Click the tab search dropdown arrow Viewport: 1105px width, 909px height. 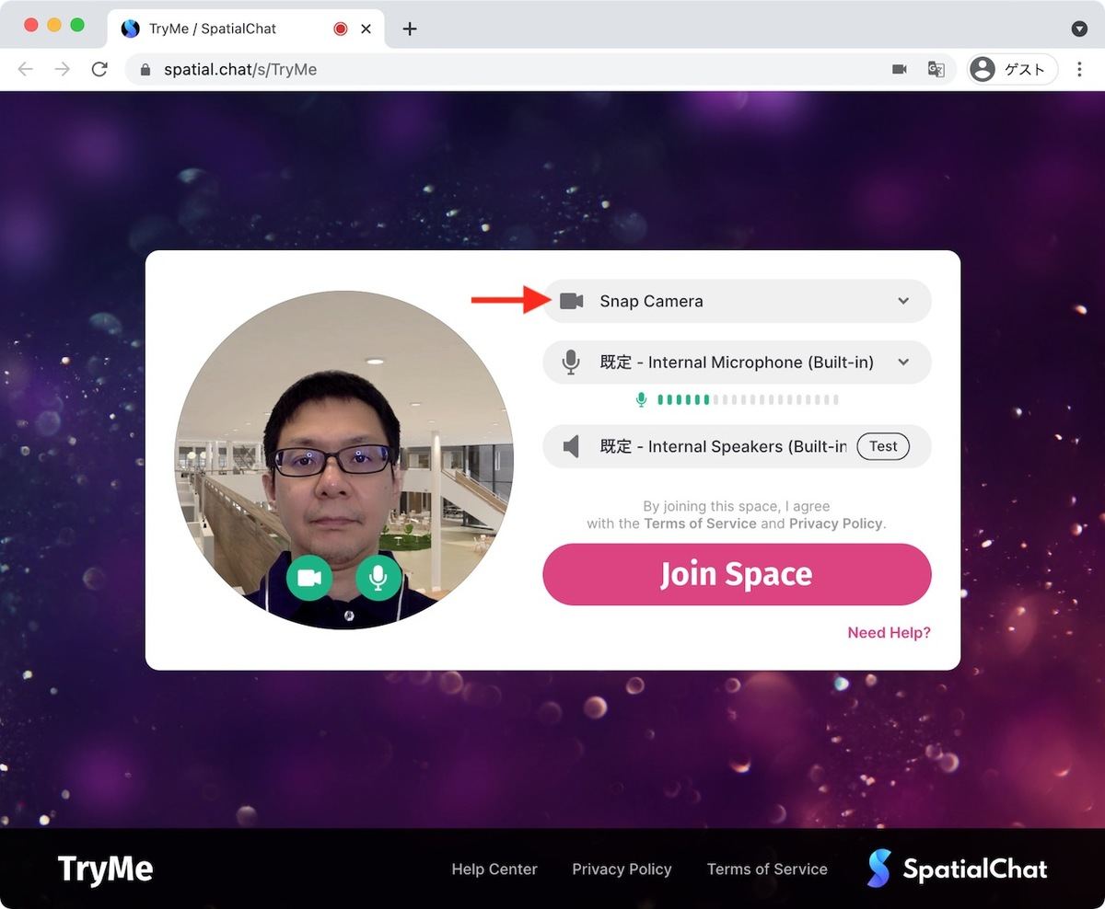[x=1080, y=29]
